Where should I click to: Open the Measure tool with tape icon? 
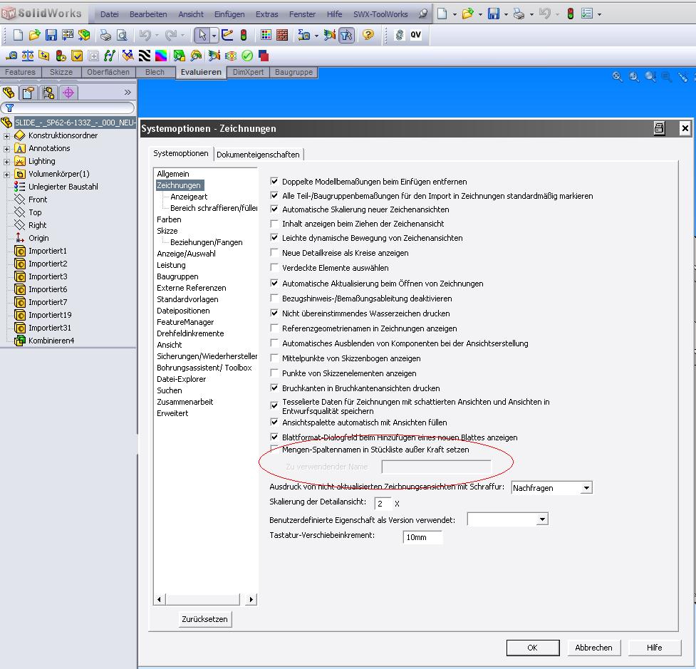pyautogui.click(x=11, y=56)
